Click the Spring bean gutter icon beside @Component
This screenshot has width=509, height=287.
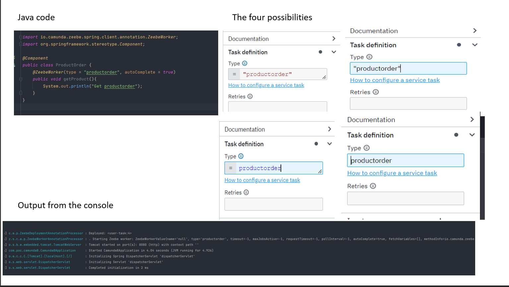pyautogui.click(x=14, y=58)
